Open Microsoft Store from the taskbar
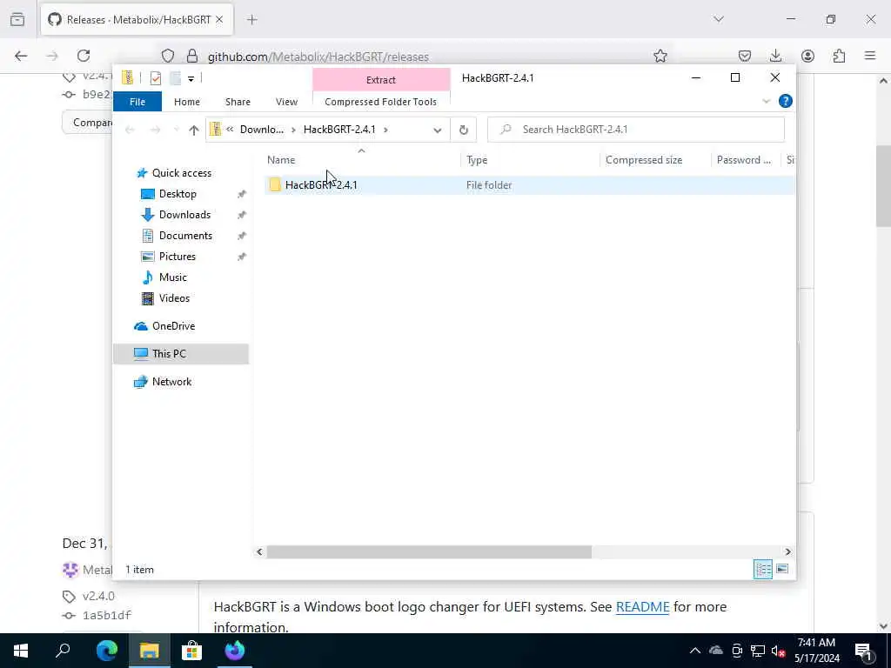 click(x=192, y=651)
